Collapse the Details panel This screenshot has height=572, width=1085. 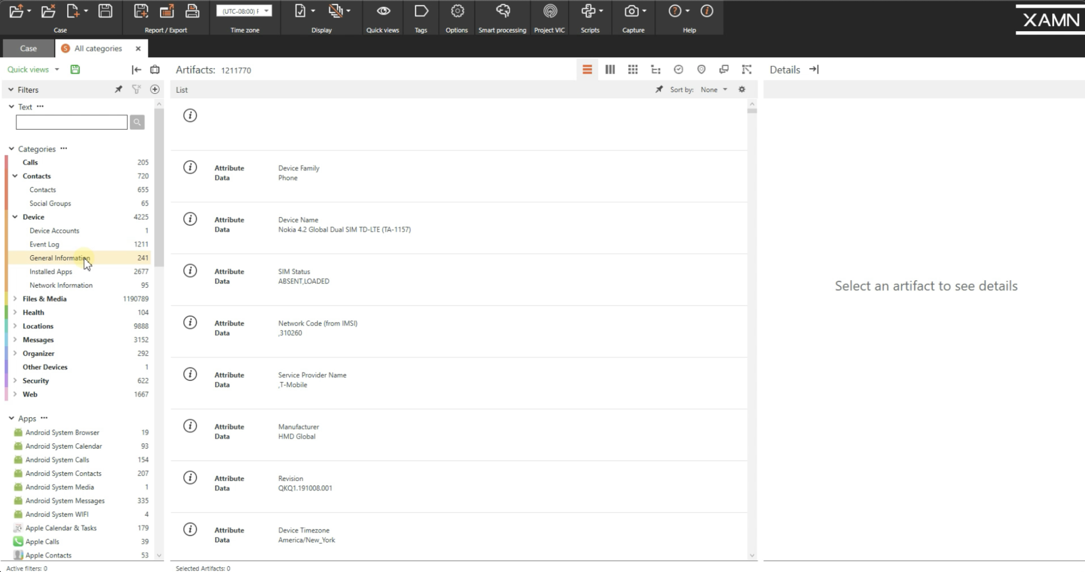814,69
